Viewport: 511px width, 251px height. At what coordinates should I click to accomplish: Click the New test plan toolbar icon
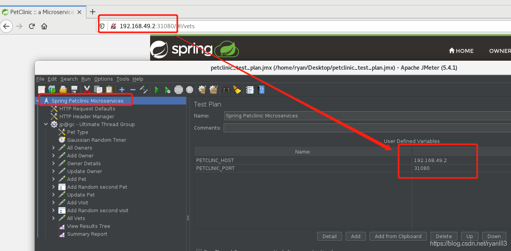(41, 90)
